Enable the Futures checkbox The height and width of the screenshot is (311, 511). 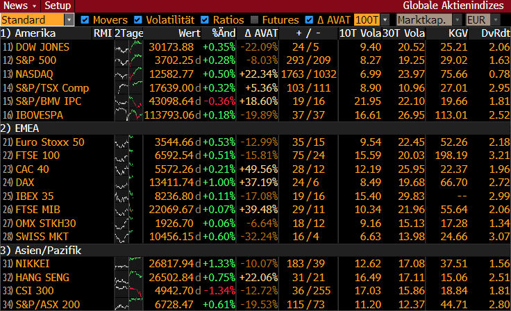255,20
